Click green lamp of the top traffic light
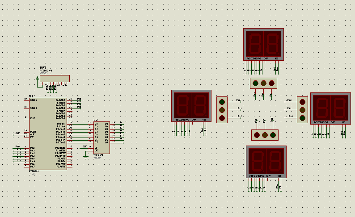 tap(255, 83)
